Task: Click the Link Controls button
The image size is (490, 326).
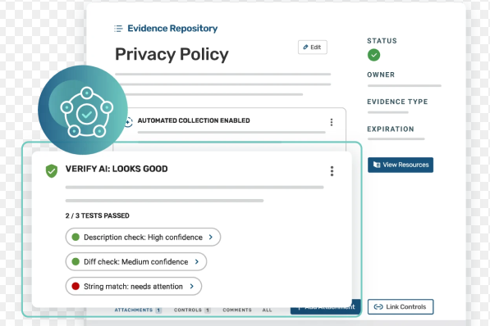Action: click(x=401, y=307)
